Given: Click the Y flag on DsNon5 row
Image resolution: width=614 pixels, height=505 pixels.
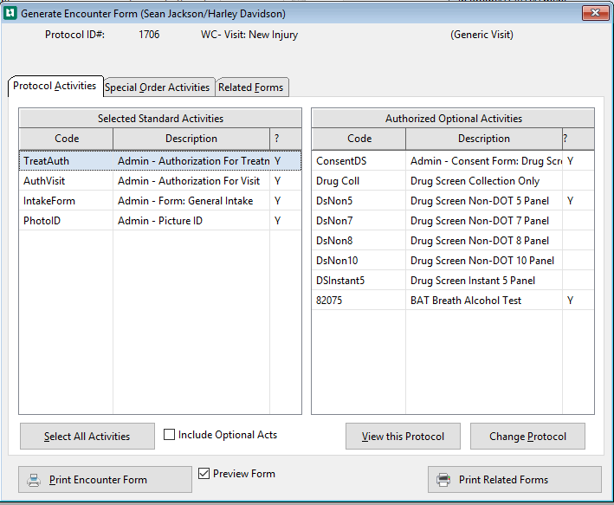Looking at the screenshot, I should click(x=570, y=201).
